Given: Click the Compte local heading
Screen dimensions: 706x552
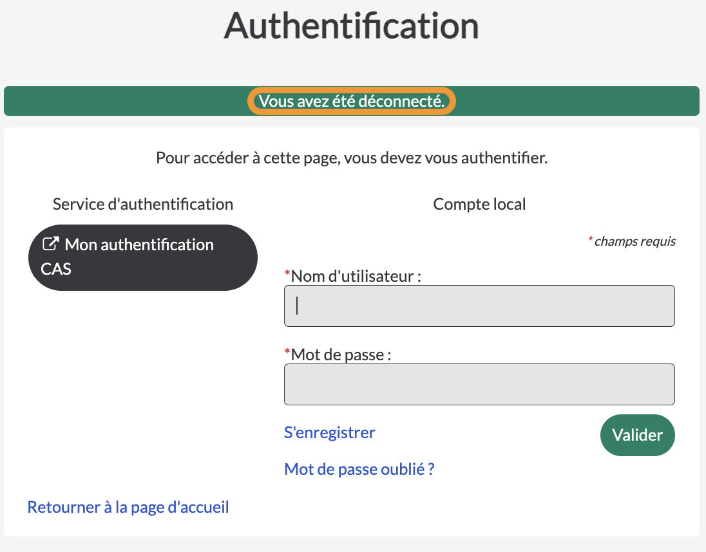Looking at the screenshot, I should point(479,204).
